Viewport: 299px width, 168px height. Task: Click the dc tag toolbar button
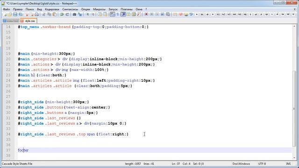click(x=202, y=14)
